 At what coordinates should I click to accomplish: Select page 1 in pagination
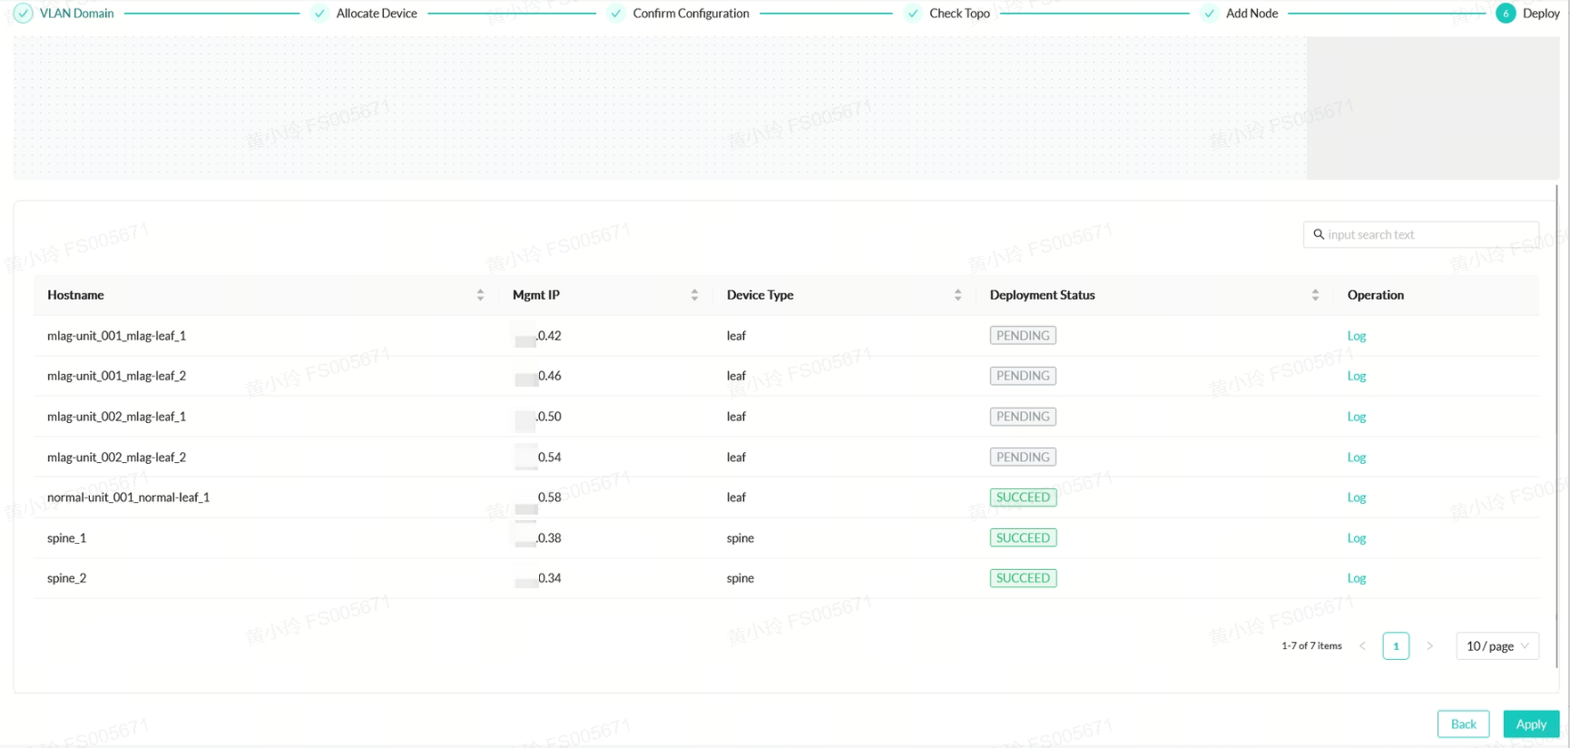(1396, 646)
